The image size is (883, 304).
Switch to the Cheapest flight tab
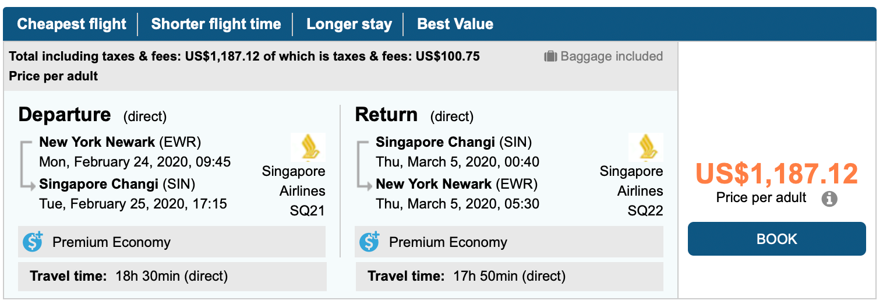[x=72, y=24]
